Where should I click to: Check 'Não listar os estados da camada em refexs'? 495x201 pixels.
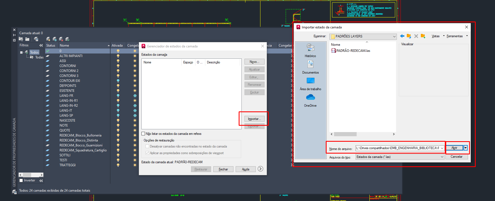pyautogui.click(x=143, y=134)
